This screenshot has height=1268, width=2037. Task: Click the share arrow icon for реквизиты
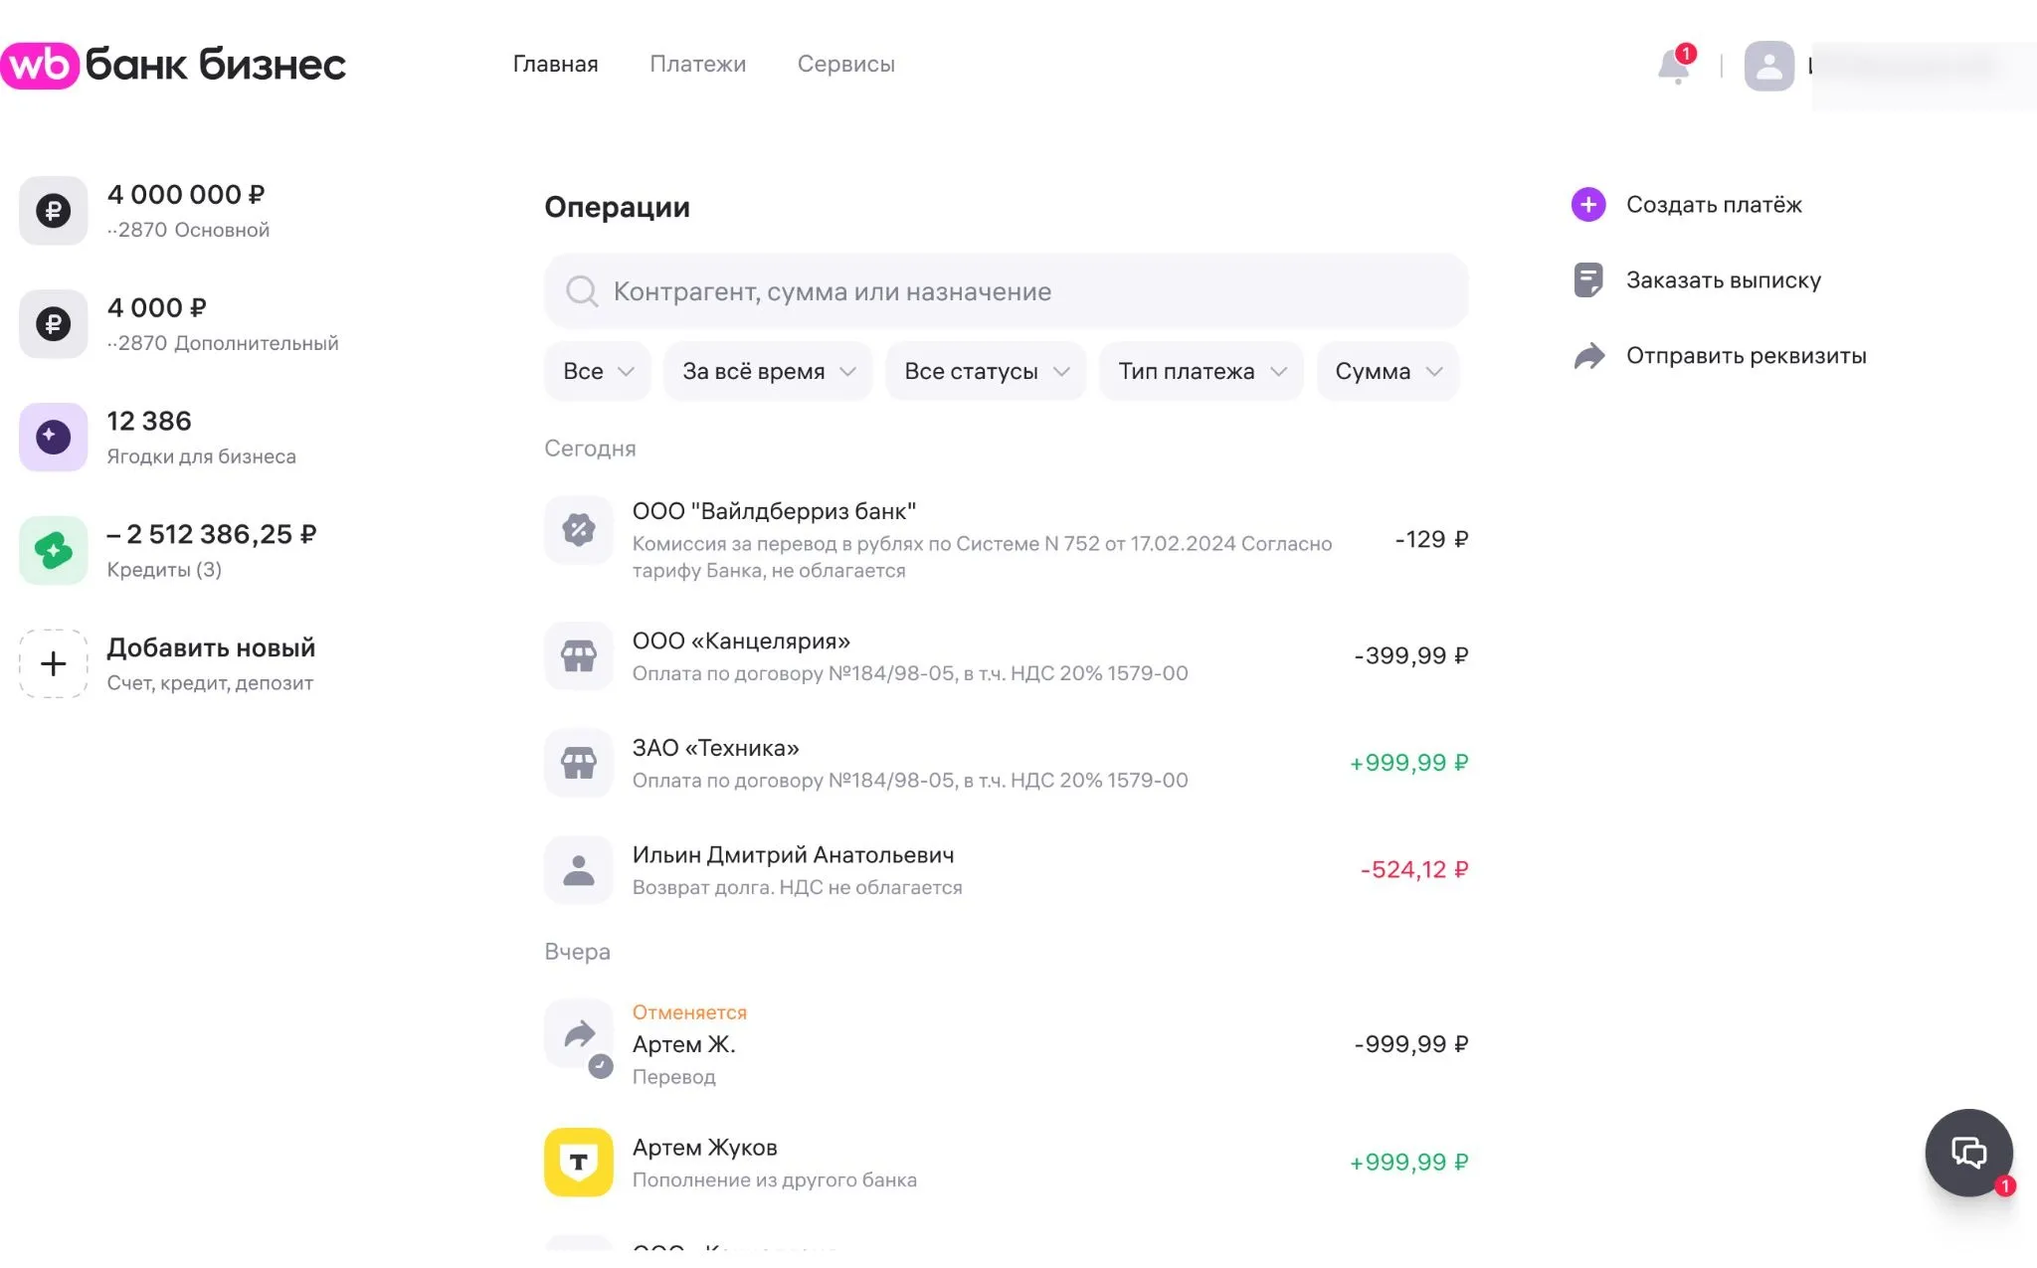pos(1589,356)
